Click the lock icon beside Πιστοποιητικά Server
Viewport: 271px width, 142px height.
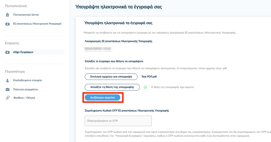point(7,15)
